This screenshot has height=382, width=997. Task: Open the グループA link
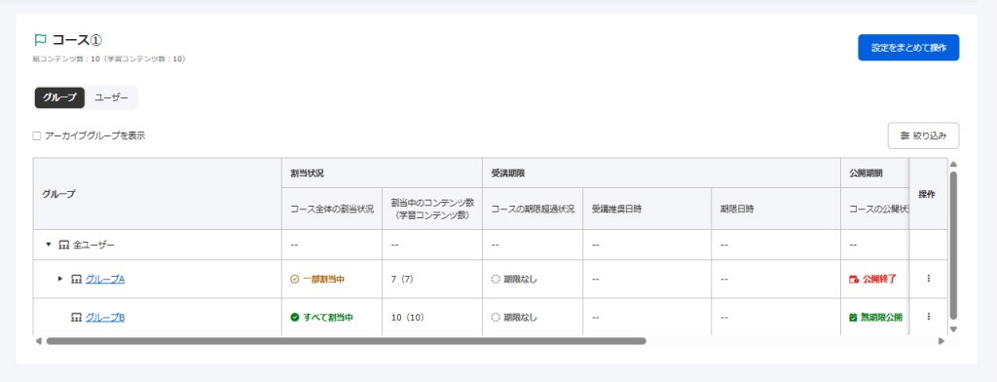105,279
